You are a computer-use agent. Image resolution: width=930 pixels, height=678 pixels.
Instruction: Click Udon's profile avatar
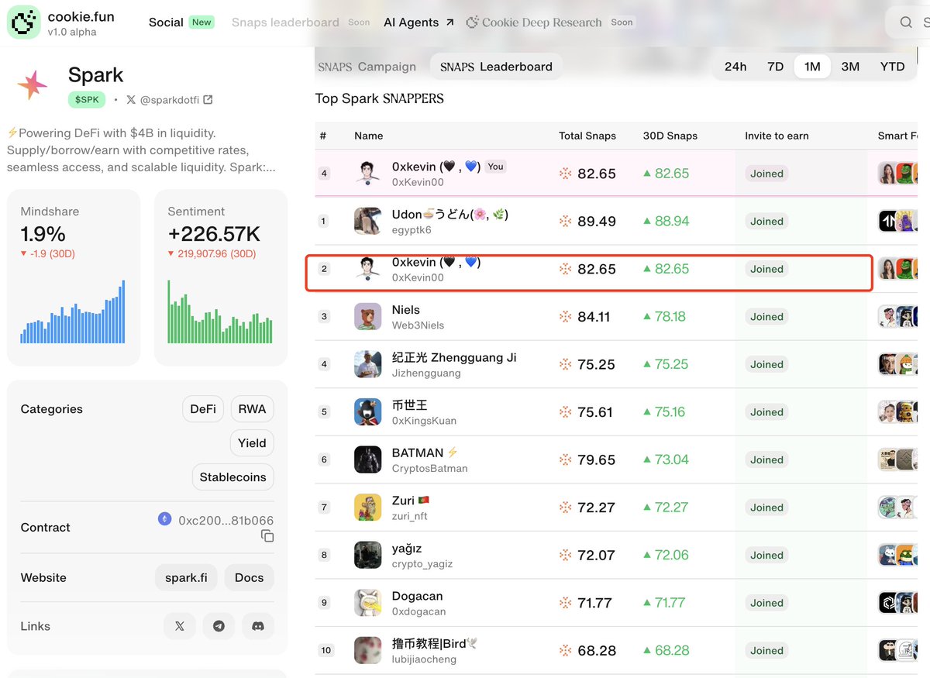[367, 221]
